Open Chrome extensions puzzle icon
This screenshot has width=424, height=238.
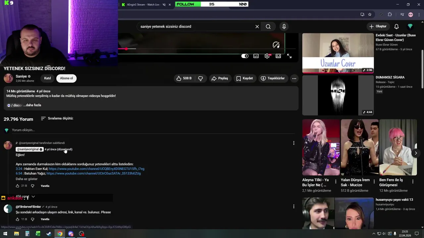390,15
